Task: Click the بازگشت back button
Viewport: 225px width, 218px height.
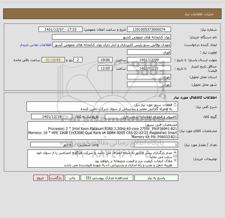Action: pyautogui.click(x=56, y=178)
